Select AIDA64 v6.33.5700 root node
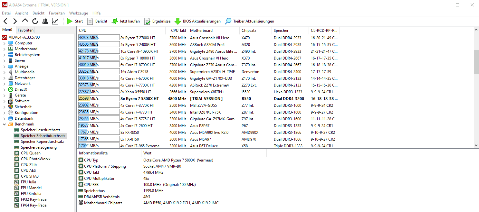 [x=21, y=37]
